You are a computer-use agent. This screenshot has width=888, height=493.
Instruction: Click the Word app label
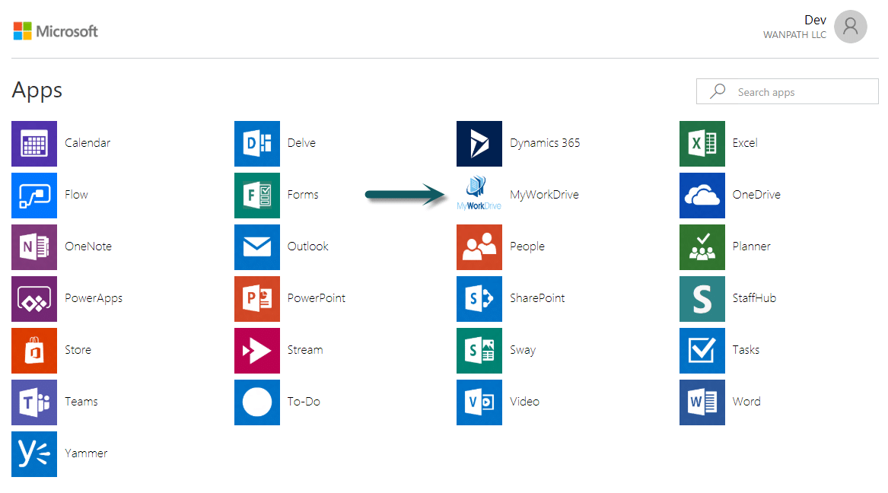(746, 402)
